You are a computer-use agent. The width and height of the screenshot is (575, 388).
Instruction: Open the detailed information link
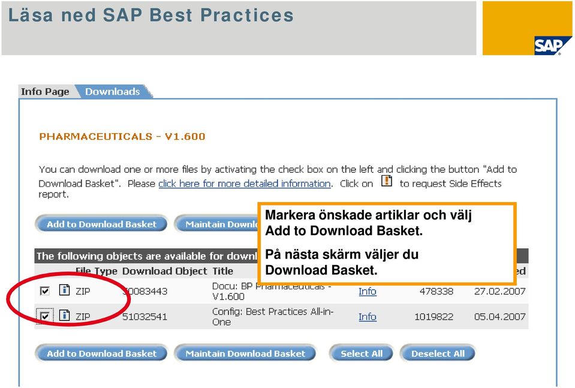244,184
